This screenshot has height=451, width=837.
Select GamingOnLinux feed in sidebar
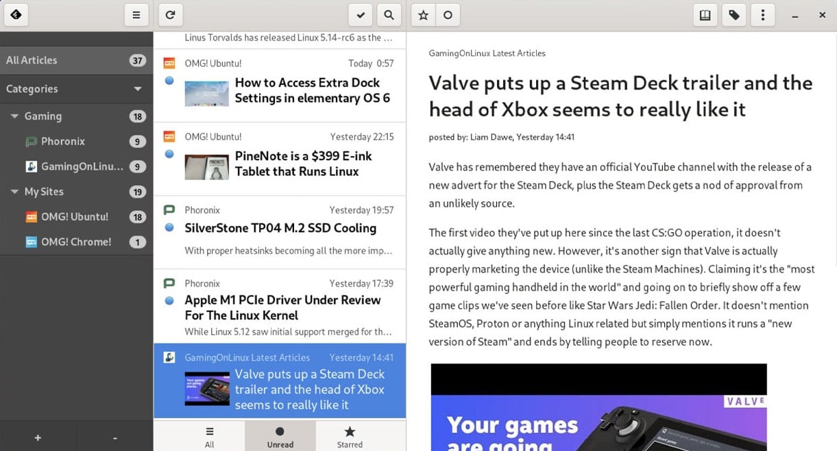[x=76, y=166]
